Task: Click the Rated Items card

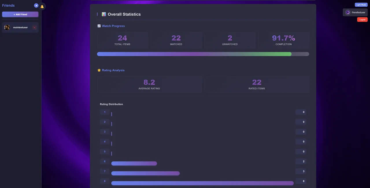Action: (x=257, y=84)
